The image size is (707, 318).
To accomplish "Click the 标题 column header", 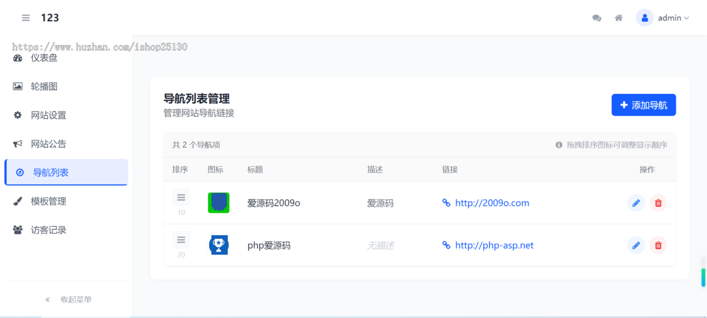I will (255, 170).
